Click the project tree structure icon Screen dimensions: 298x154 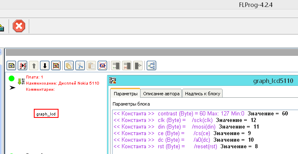point(151,66)
